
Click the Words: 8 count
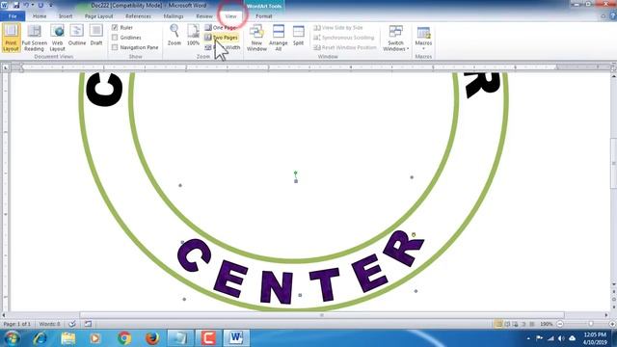pyautogui.click(x=49, y=324)
